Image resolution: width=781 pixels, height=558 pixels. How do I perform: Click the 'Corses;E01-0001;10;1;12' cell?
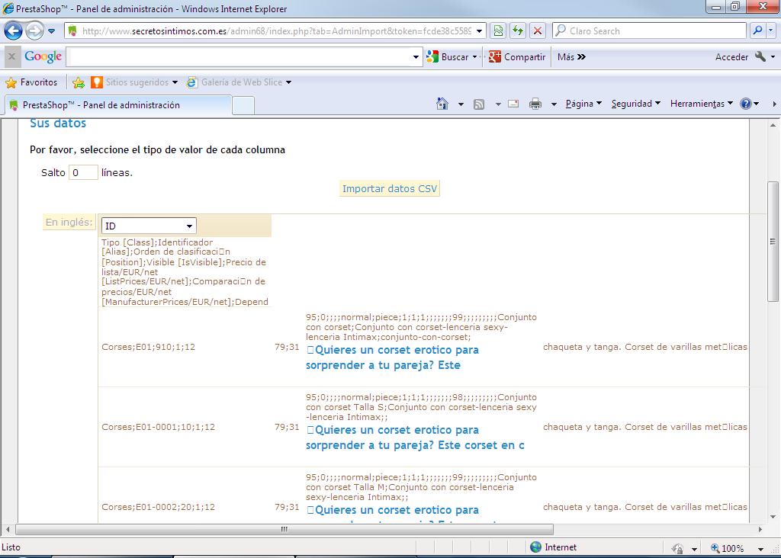[159, 427]
